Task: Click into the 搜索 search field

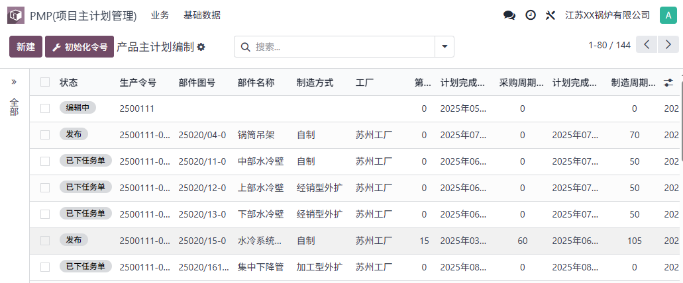Action: point(341,47)
